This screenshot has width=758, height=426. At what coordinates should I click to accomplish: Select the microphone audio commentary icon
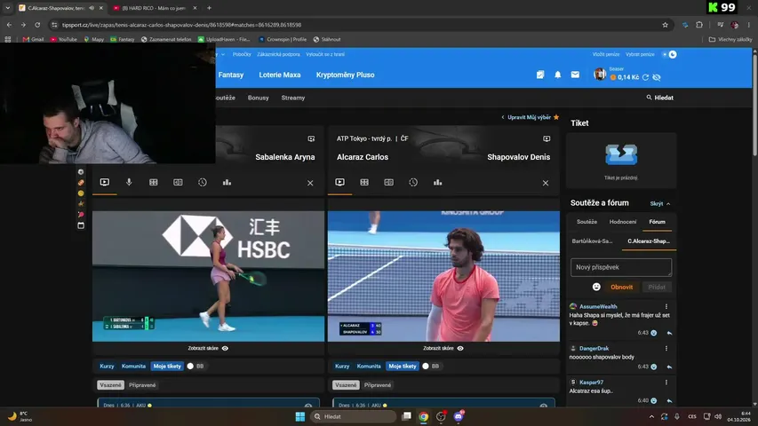(129, 183)
